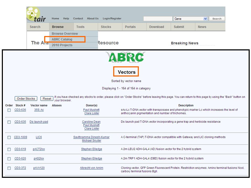Open the Portals navigation menu

pyautogui.click(x=134, y=27)
